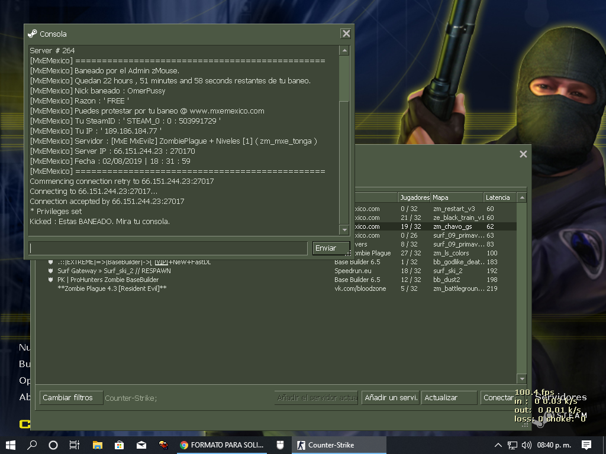606x454 pixels.
Task: Refresh the server list with Actualizar
Action: [449, 398]
